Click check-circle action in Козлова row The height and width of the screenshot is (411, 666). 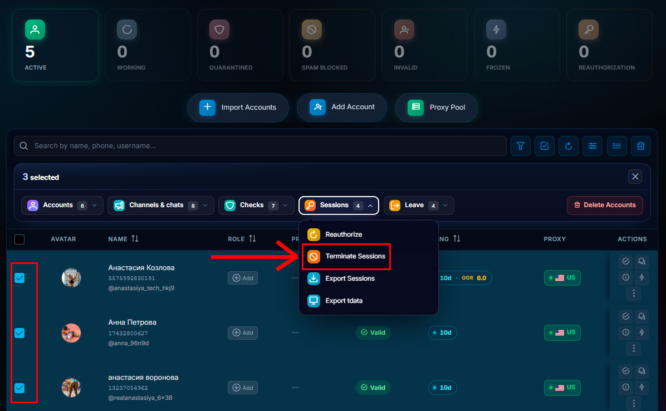coord(626,261)
